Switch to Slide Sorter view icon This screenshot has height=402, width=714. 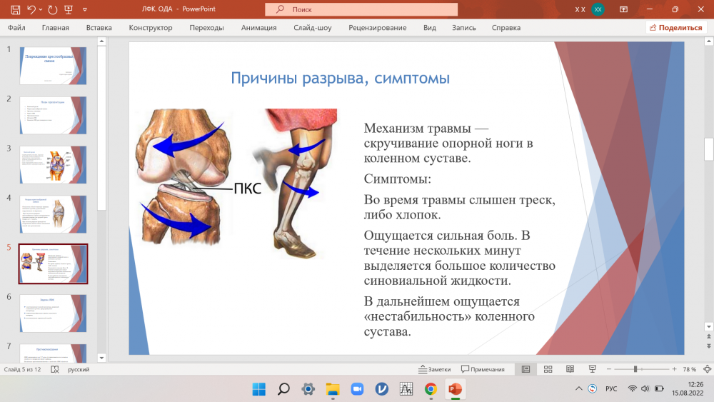548,369
